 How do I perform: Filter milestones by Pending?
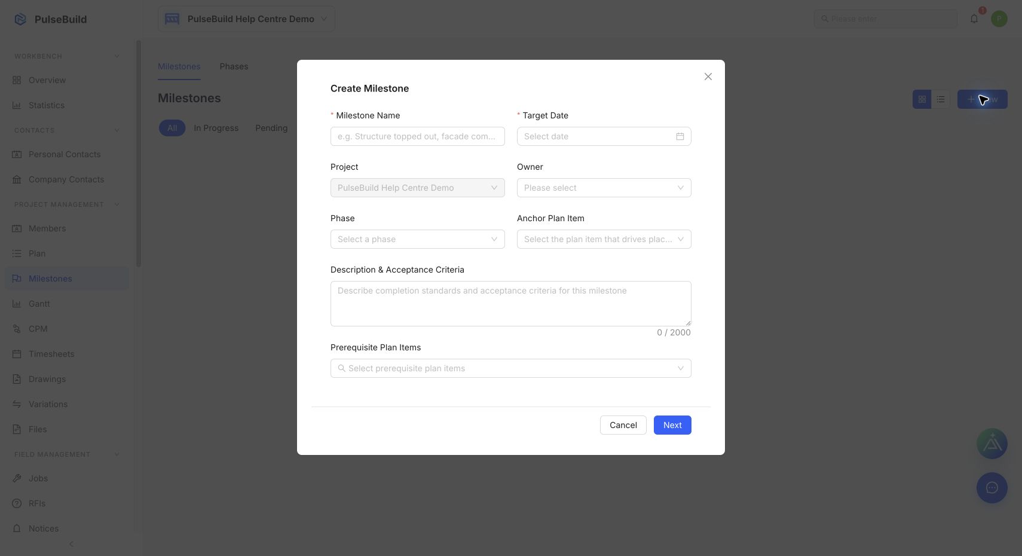271,128
